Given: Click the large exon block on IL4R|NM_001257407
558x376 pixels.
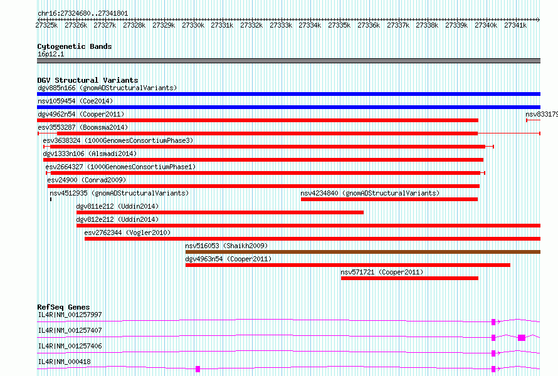Looking at the screenshot, I should [522, 338].
